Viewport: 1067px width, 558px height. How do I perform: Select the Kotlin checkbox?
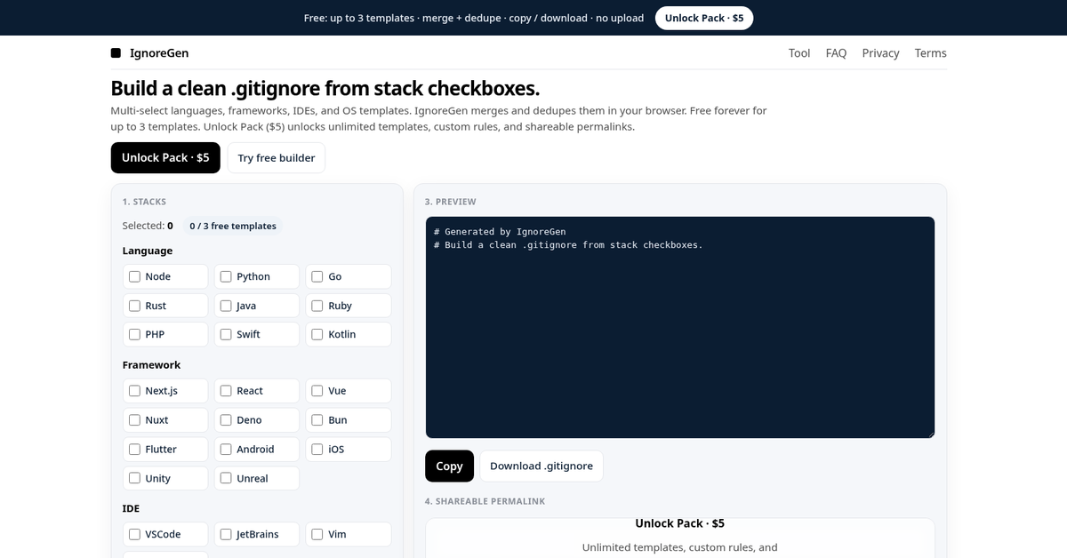click(317, 334)
